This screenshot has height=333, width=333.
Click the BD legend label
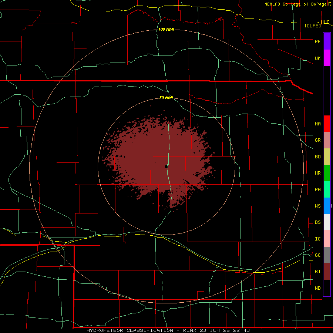[317, 157]
